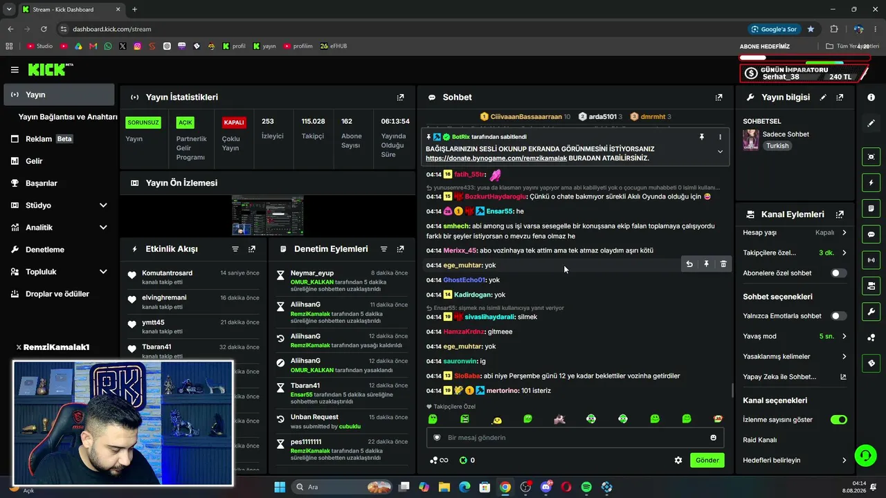Open the hamburger menu beside Kick logo
This screenshot has height=498, width=886.
15,70
